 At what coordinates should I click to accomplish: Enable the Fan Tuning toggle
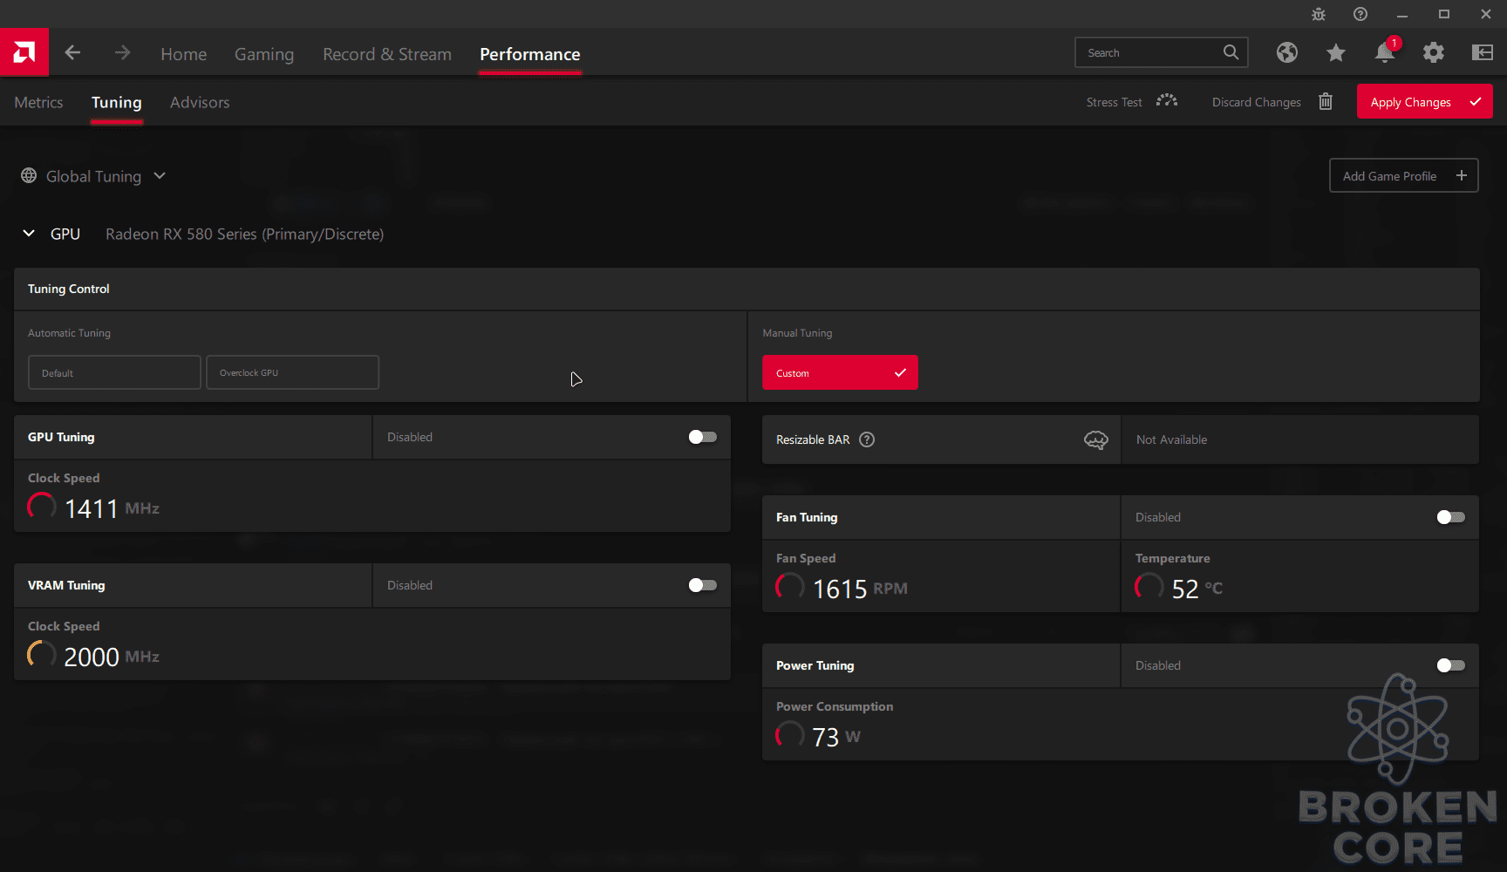point(1451,517)
